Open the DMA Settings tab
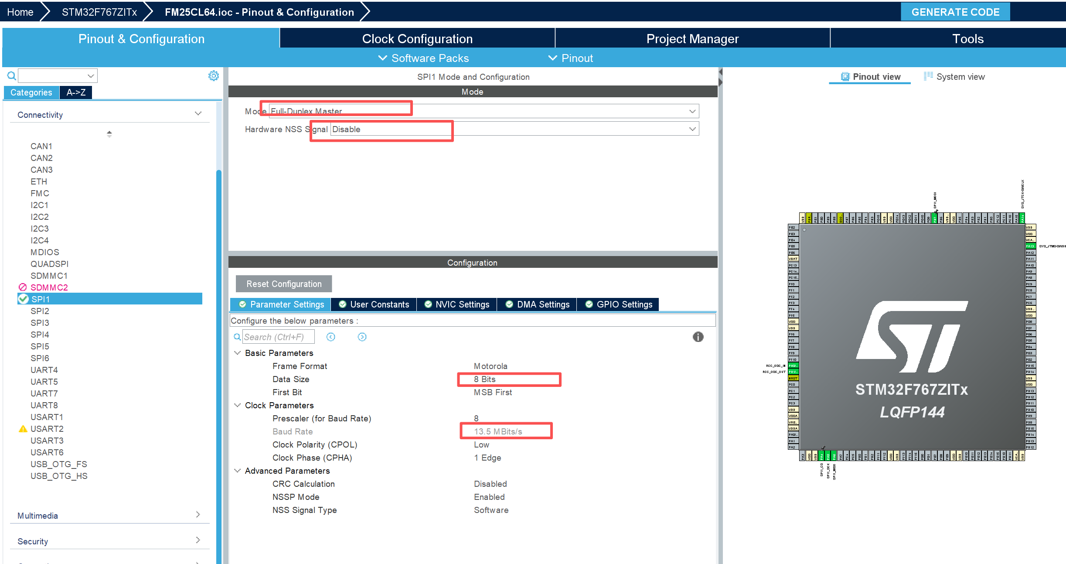This screenshot has height=564, width=1066. click(x=537, y=304)
